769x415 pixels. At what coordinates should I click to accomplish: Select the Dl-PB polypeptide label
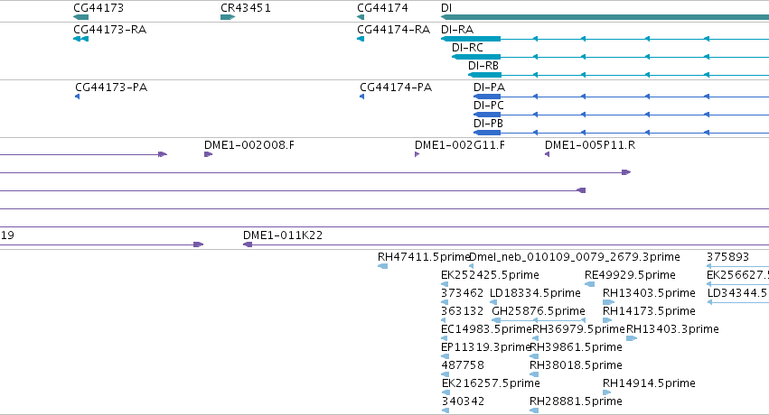point(489,124)
